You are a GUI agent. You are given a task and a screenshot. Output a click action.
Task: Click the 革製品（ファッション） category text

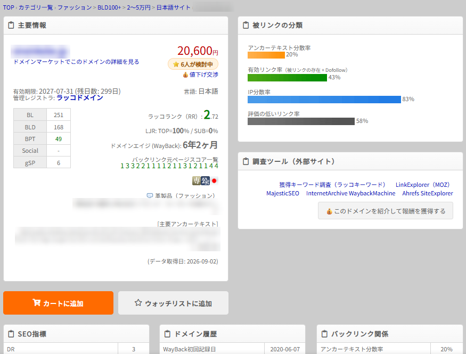point(185,196)
